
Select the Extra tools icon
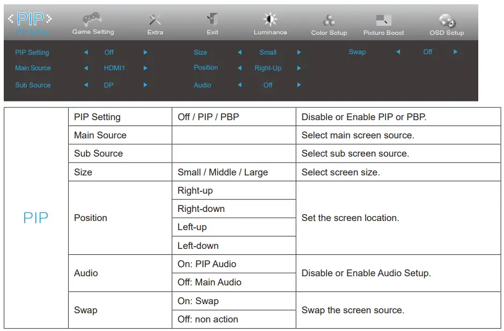155,20
